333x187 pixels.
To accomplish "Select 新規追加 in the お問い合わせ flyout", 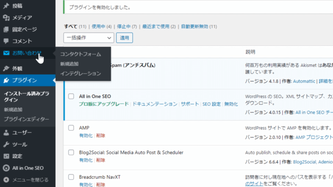I will [69, 64].
